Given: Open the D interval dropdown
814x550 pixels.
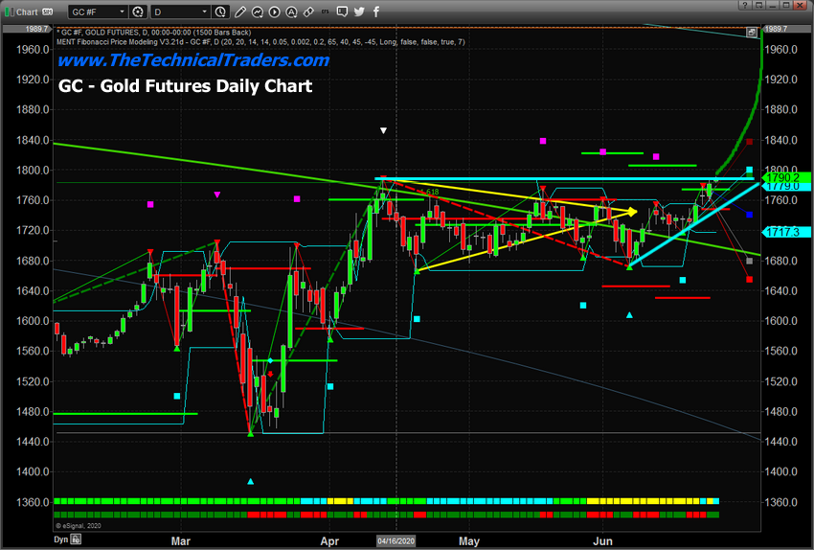Looking at the screenshot, I should coord(180,11).
